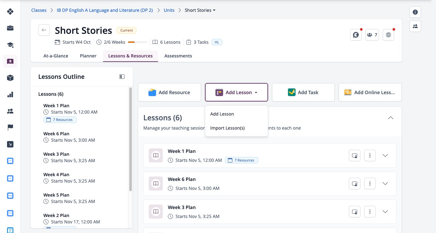436x233 pixels.
Task: Open the Units breadcrumb link
Action: [x=169, y=10]
